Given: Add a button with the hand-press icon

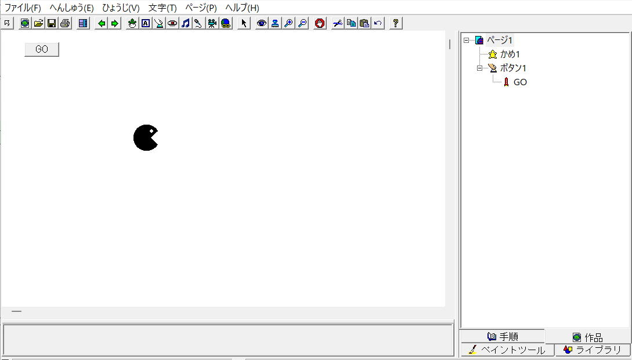Looking at the screenshot, I should tap(159, 23).
